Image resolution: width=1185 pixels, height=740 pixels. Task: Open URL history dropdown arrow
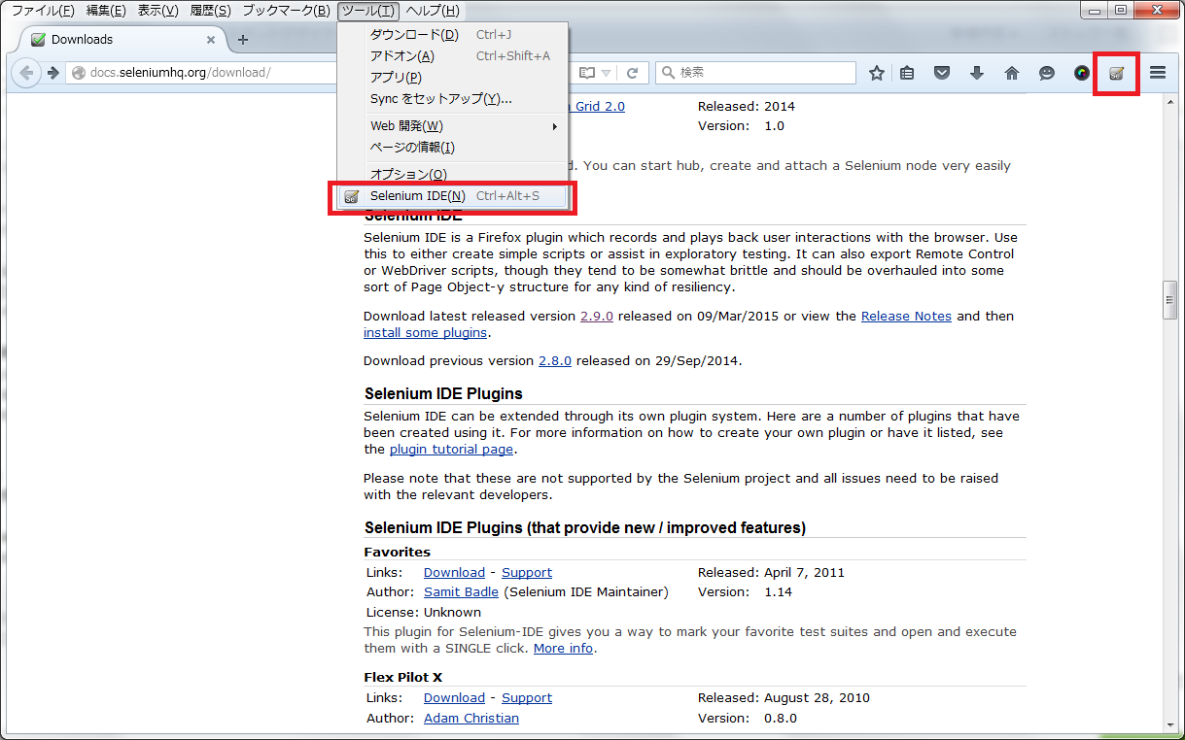click(607, 73)
